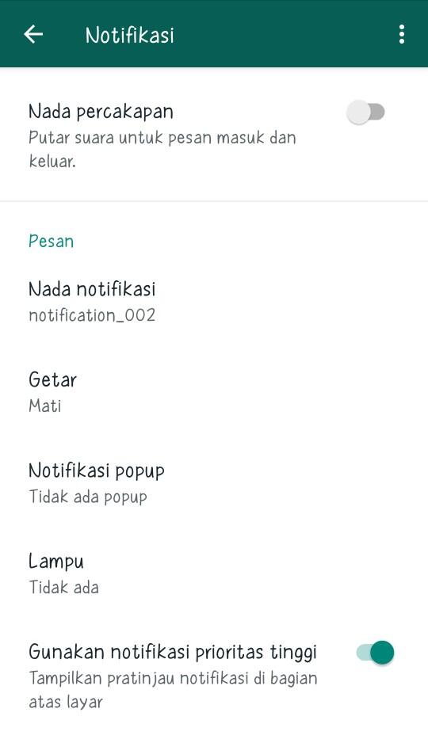This screenshot has width=428, height=739.
Task: Click empty area of green header bar
Action: click(x=283, y=34)
